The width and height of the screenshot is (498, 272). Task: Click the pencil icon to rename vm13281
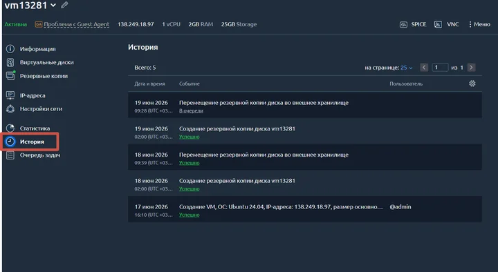click(x=64, y=5)
